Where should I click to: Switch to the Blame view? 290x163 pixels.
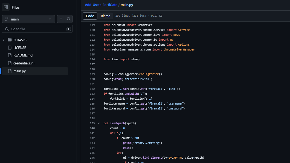tap(105, 16)
